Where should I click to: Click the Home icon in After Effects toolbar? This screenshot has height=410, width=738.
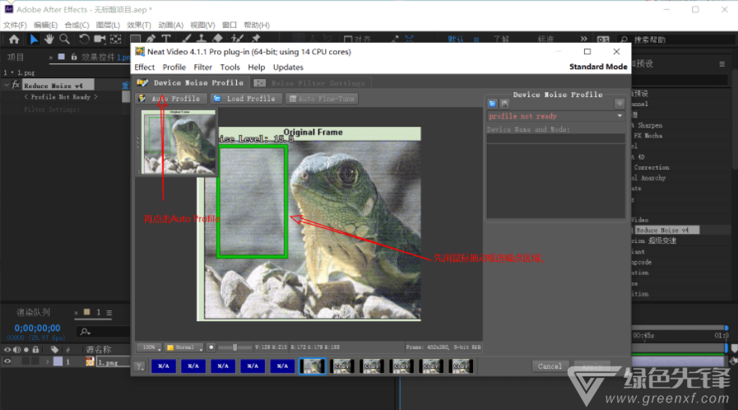[14, 39]
